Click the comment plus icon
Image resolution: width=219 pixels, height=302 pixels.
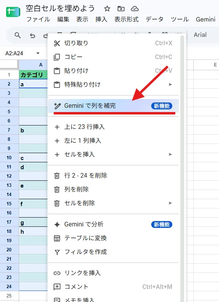pyautogui.click(x=57, y=287)
